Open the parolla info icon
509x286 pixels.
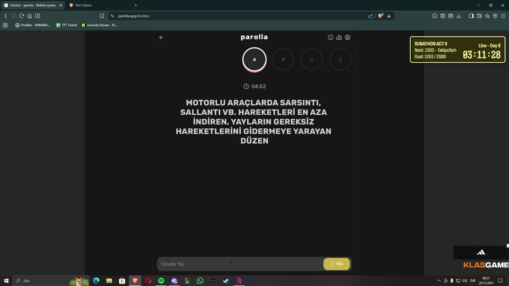pos(330,37)
